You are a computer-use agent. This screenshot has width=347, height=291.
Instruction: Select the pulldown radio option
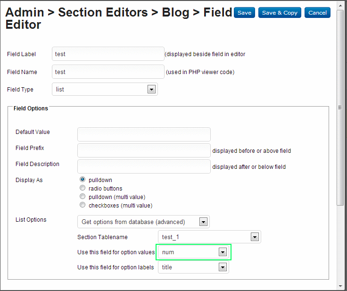point(83,180)
